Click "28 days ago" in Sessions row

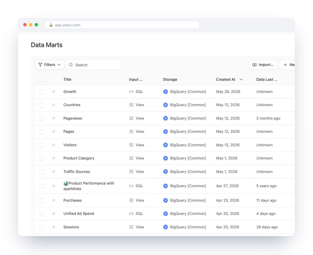[267, 227]
